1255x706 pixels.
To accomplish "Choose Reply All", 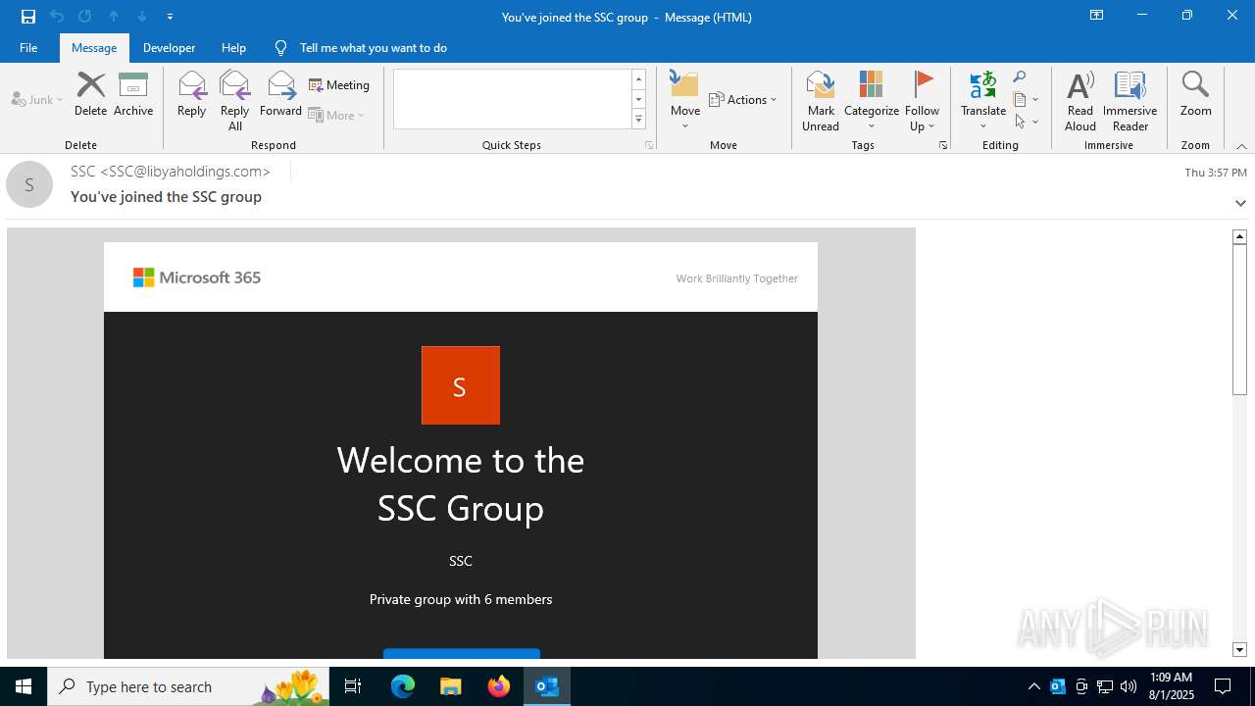I will click(234, 101).
